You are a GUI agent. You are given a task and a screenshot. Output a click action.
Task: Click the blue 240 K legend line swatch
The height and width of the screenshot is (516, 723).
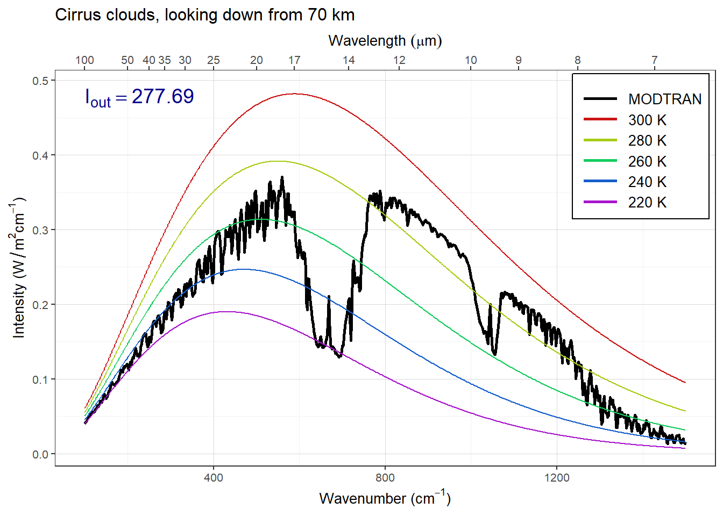600,181
